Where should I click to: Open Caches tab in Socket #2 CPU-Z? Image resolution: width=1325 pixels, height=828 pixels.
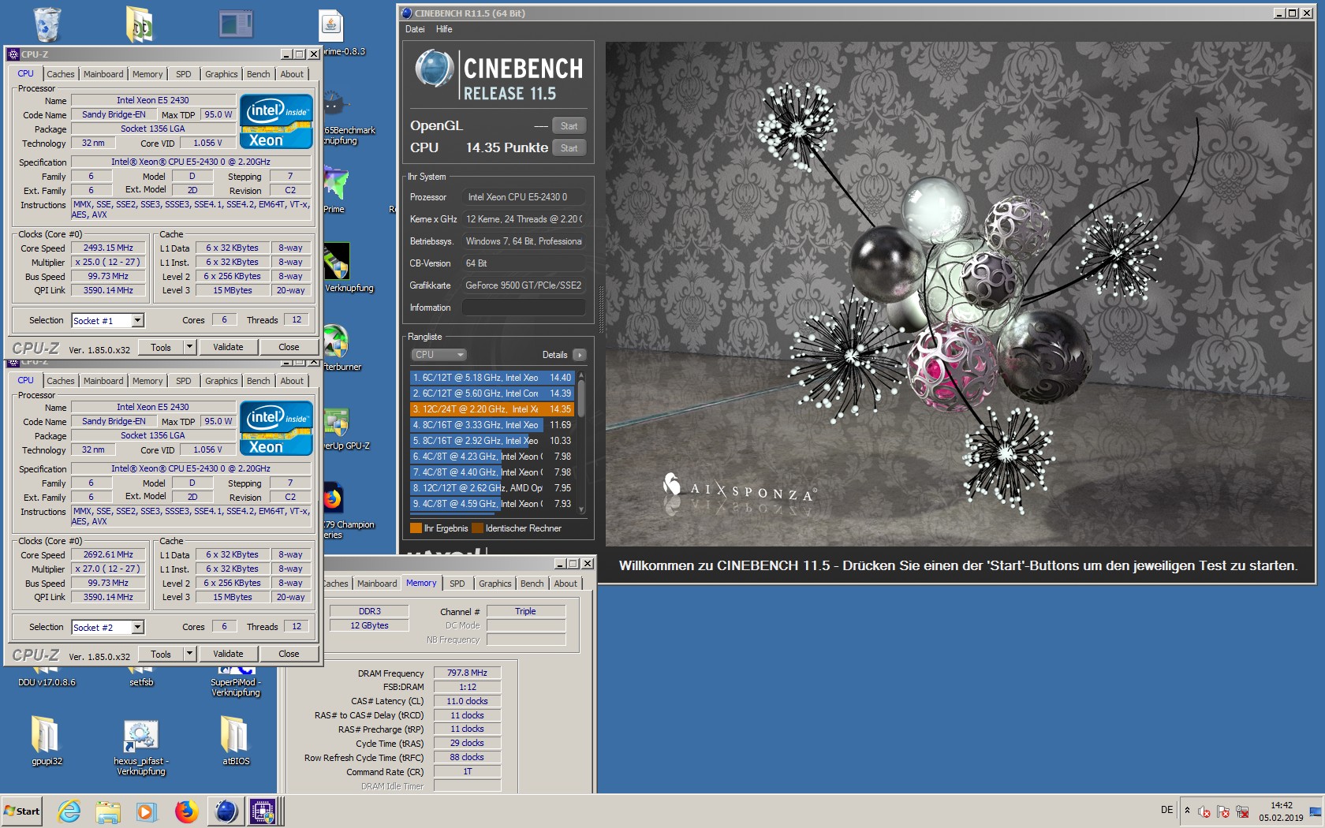coord(61,381)
